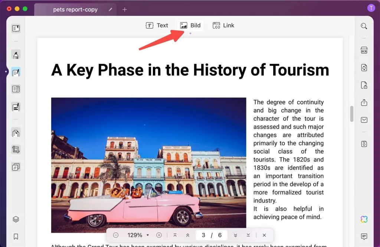
Task: Select the Edit PDF tool in sidebar
Action: (16, 72)
